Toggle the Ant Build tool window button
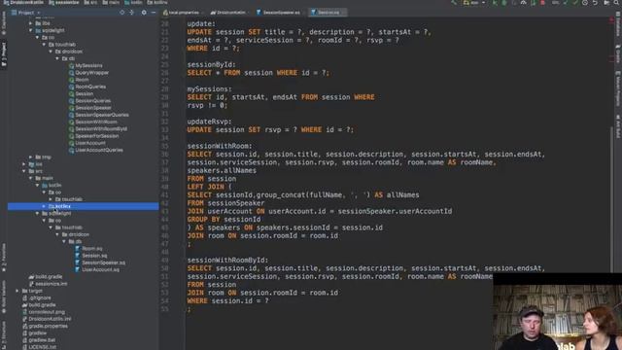This screenshot has height=350, width=622. coord(618,126)
